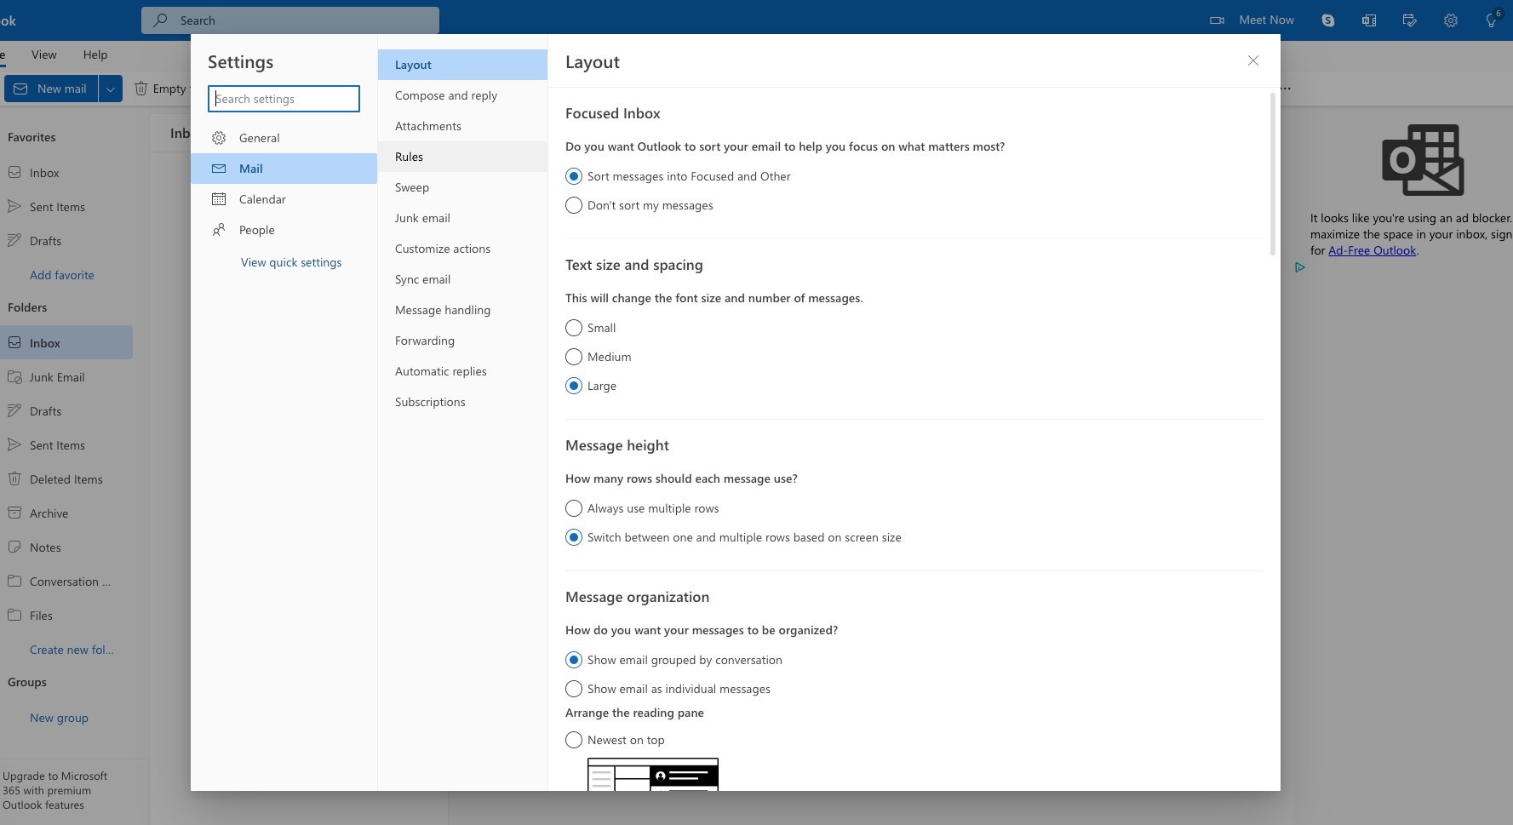Click the General gear icon in Settings
Image resolution: width=1513 pixels, height=825 pixels.
click(219, 138)
